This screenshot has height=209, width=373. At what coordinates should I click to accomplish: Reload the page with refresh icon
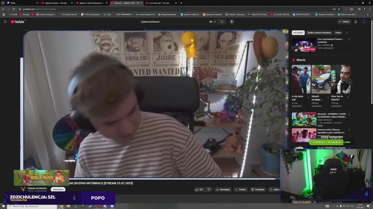point(13,9)
